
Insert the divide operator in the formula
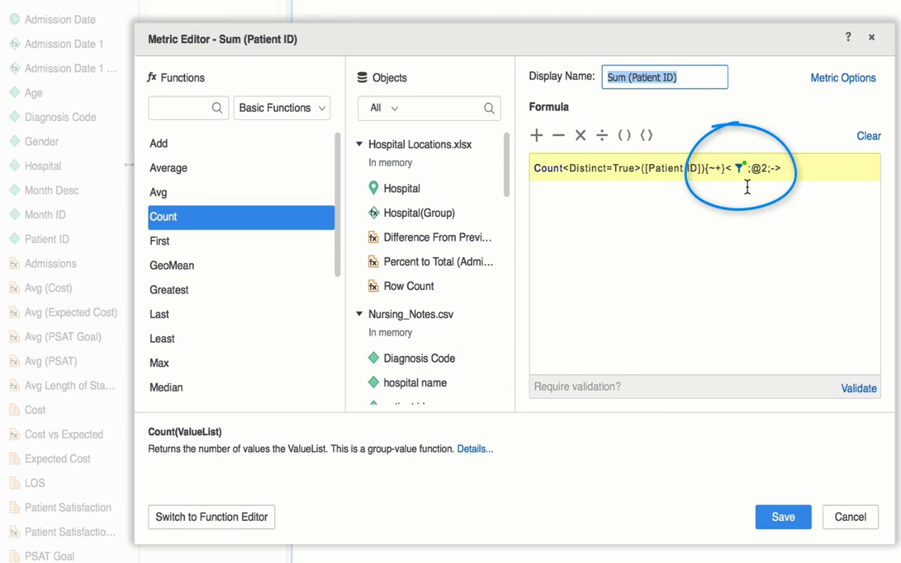pos(602,135)
